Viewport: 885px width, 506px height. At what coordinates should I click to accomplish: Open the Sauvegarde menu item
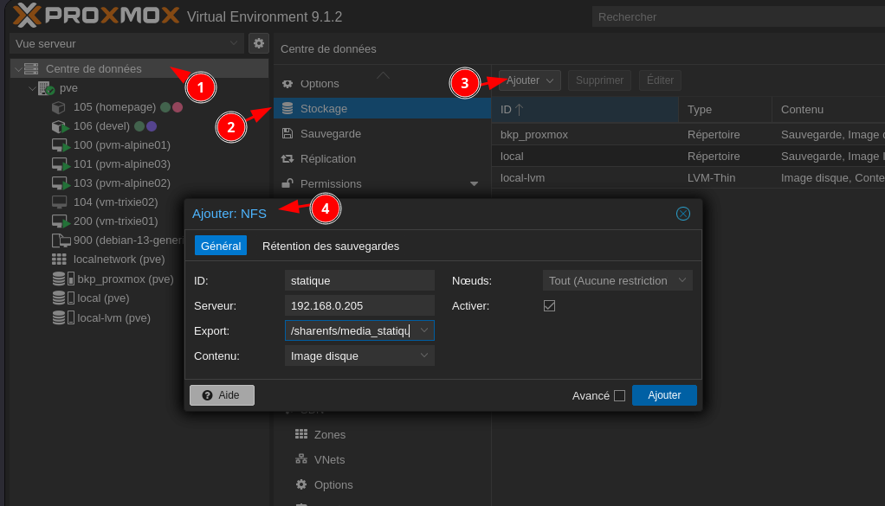tap(330, 133)
